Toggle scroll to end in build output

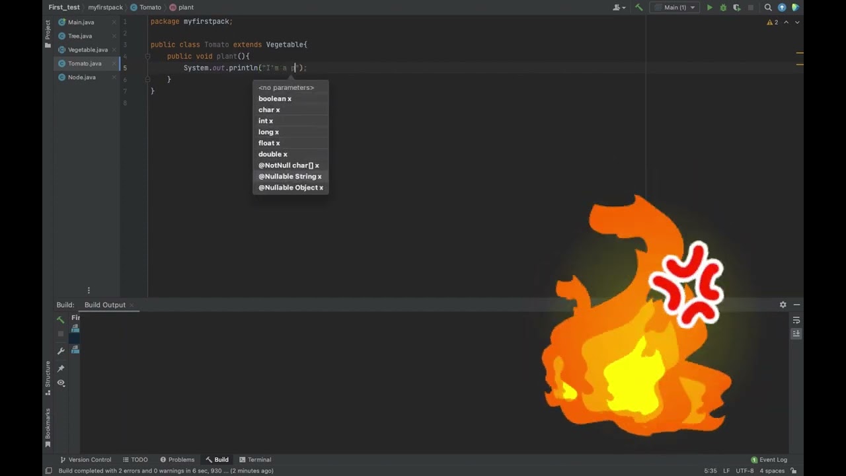click(796, 334)
